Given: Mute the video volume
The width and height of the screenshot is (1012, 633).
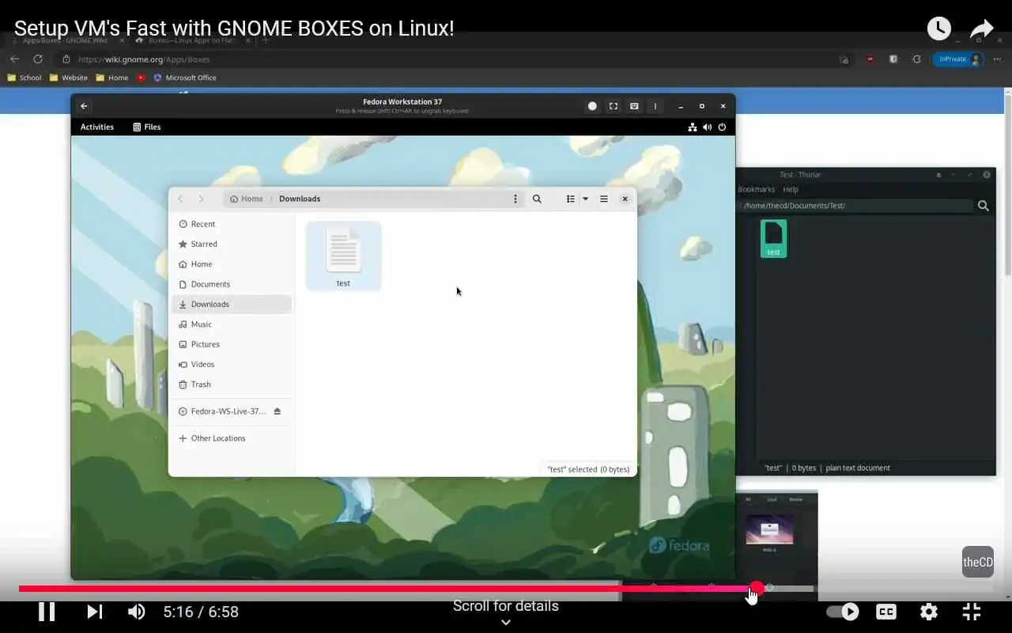Looking at the screenshot, I should click(x=137, y=612).
